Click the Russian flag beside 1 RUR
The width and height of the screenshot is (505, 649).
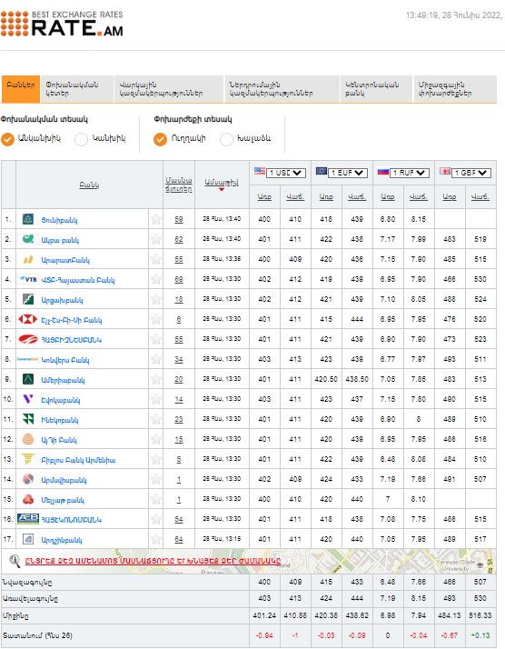click(383, 171)
